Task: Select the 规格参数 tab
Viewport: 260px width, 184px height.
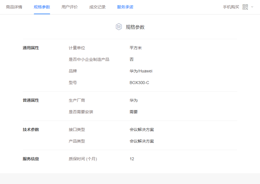Action: [x=42, y=7]
